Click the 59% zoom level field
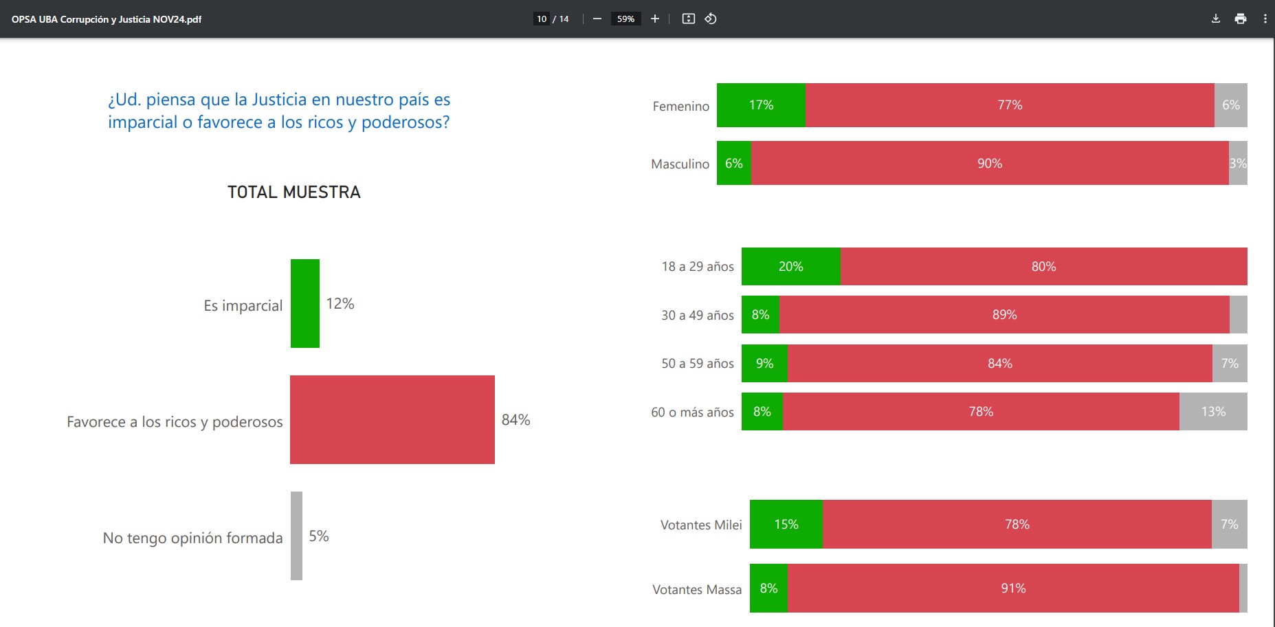Viewport: 1275px width, 627px height. click(625, 19)
